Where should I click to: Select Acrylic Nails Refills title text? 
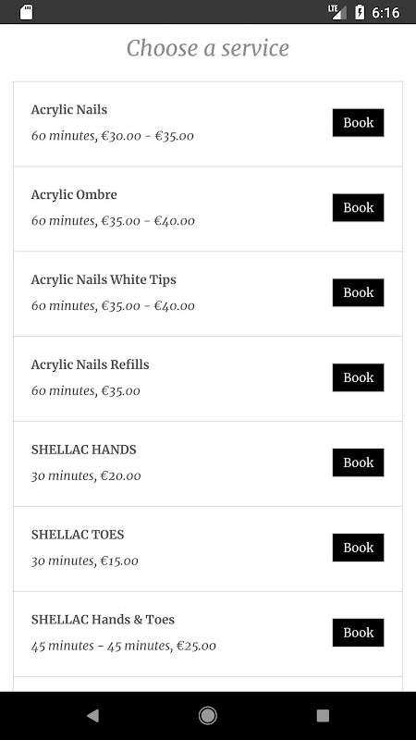tap(90, 364)
